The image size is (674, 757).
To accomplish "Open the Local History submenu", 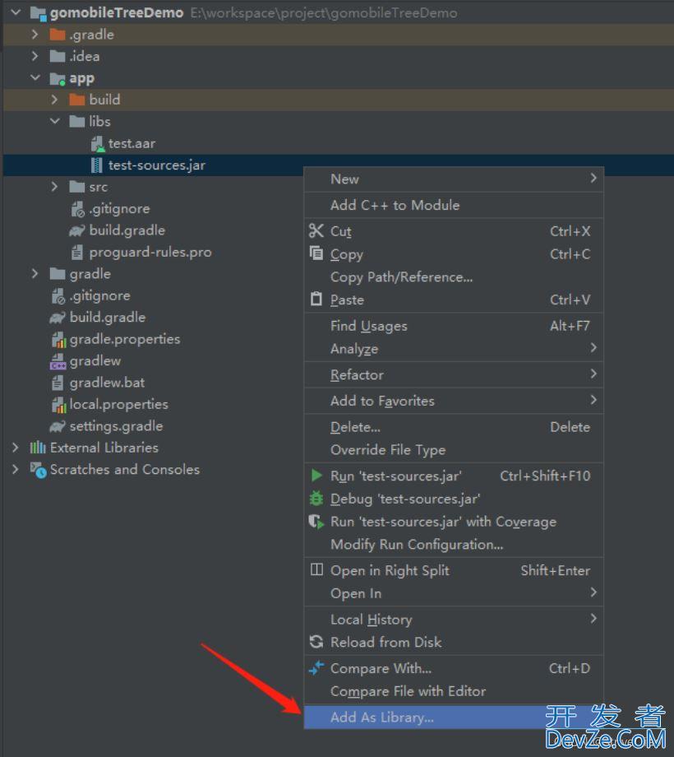I will pyautogui.click(x=454, y=619).
